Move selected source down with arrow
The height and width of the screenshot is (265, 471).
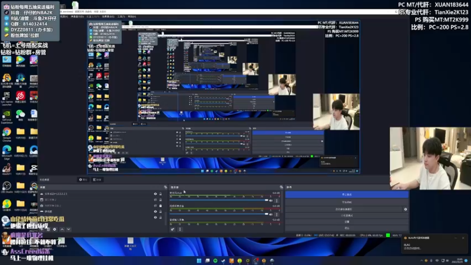point(69,229)
